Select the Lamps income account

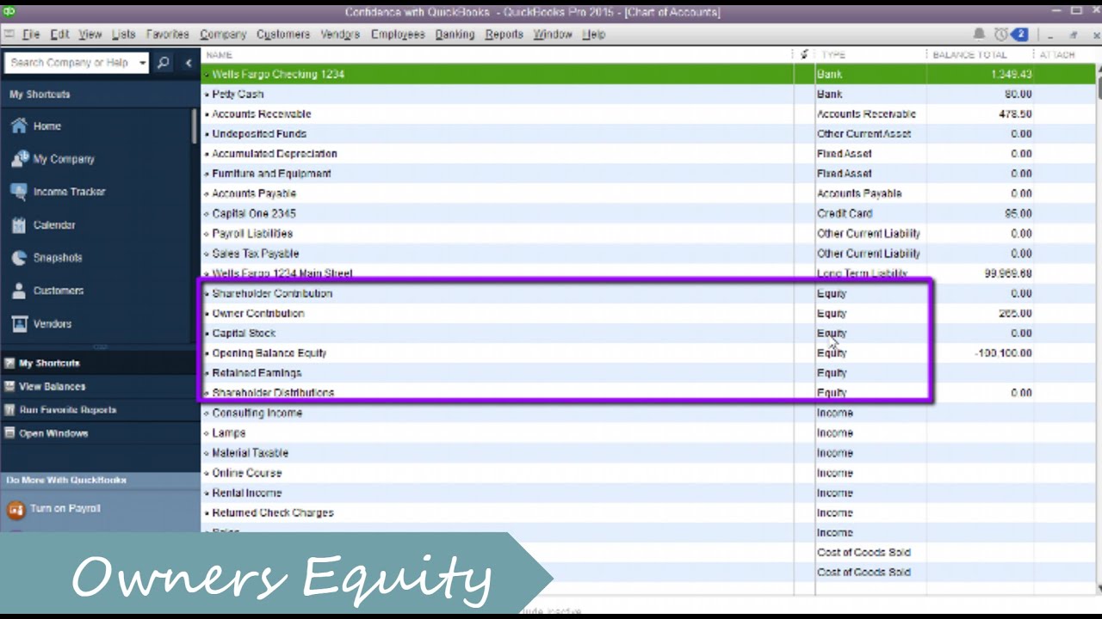[229, 432]
